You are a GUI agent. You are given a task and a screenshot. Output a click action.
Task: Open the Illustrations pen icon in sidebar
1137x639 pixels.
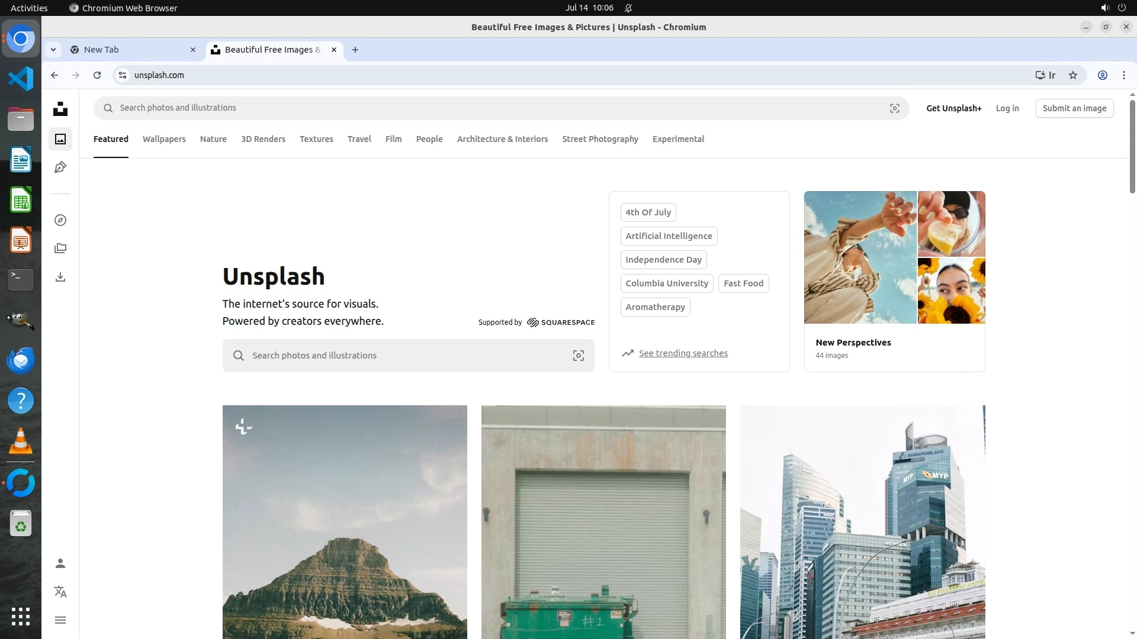tap(60, 167)
